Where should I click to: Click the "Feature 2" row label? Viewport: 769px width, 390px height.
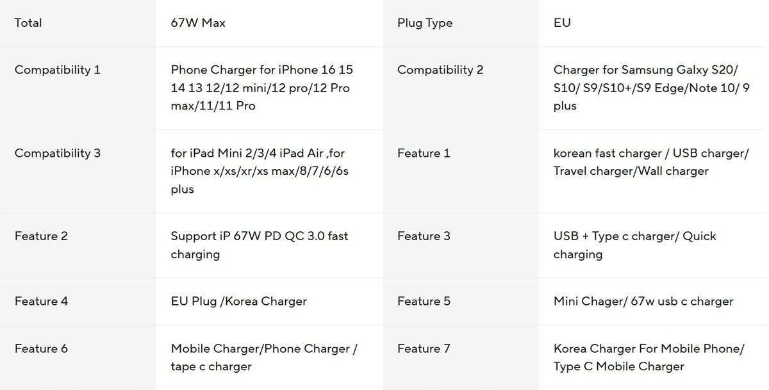point(41,236)
